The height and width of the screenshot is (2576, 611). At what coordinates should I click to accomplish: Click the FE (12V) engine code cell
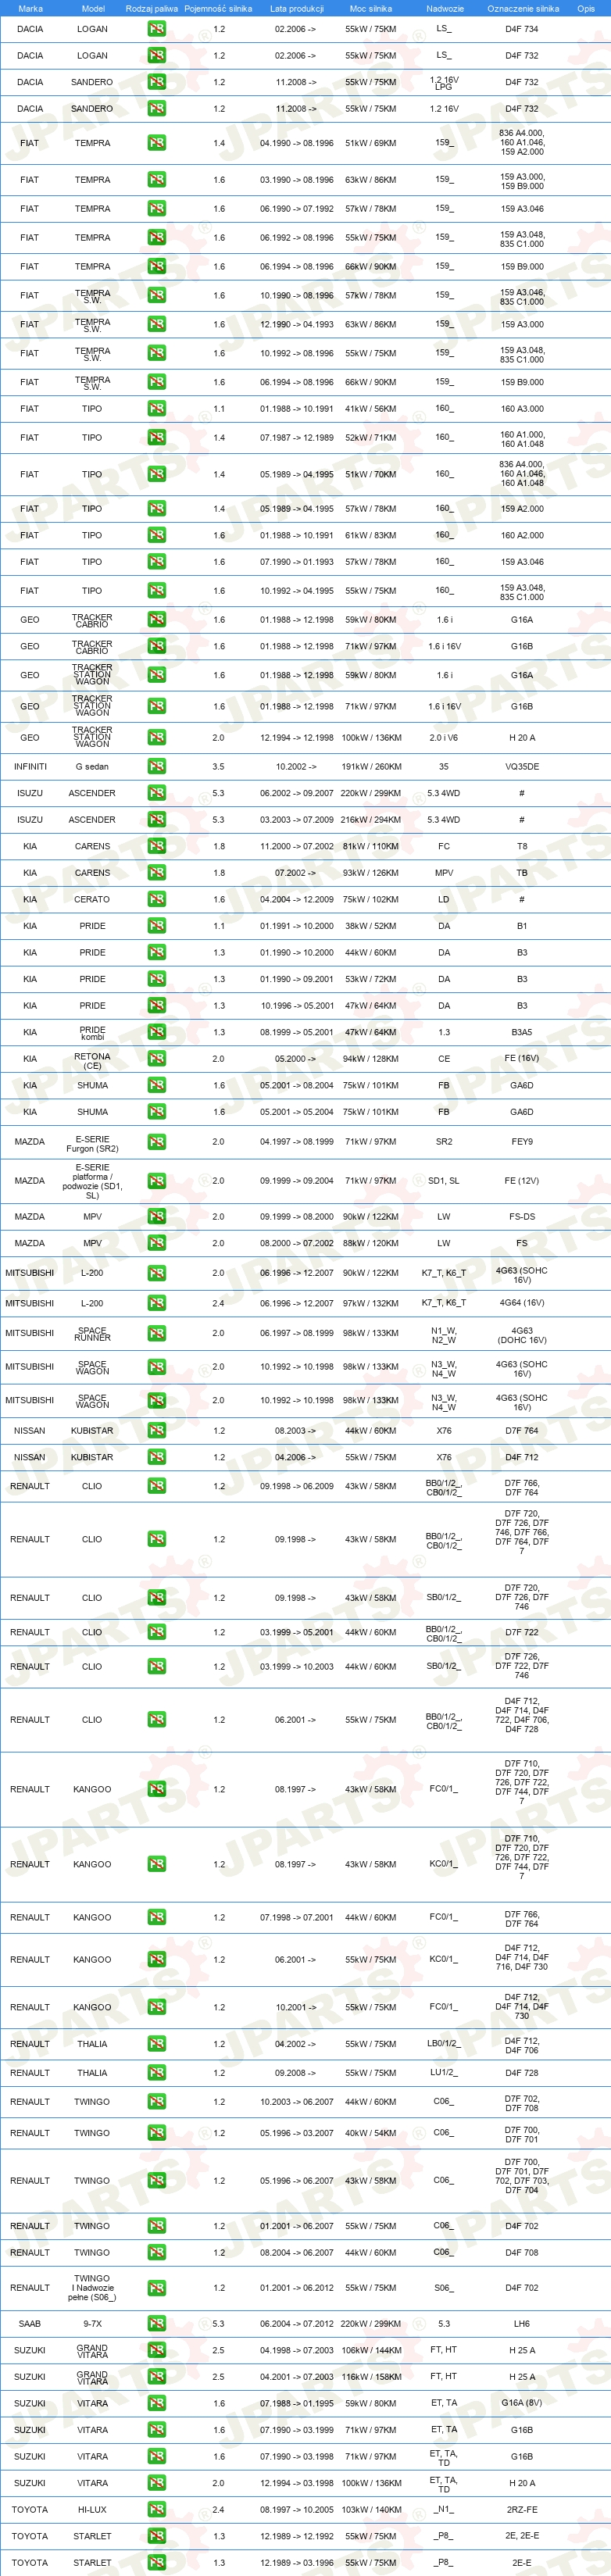pos(522,1181)
